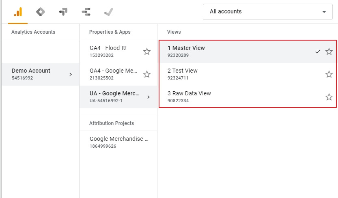Click the Properties & Apps column header
This screenshot has width=338, height=198.
coord(110,32)
